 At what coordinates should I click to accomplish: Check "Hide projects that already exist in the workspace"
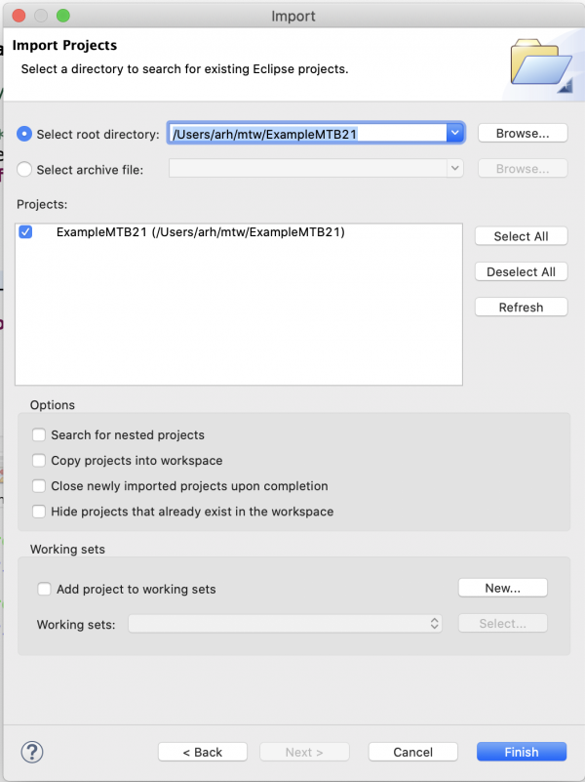coord(38,511)
